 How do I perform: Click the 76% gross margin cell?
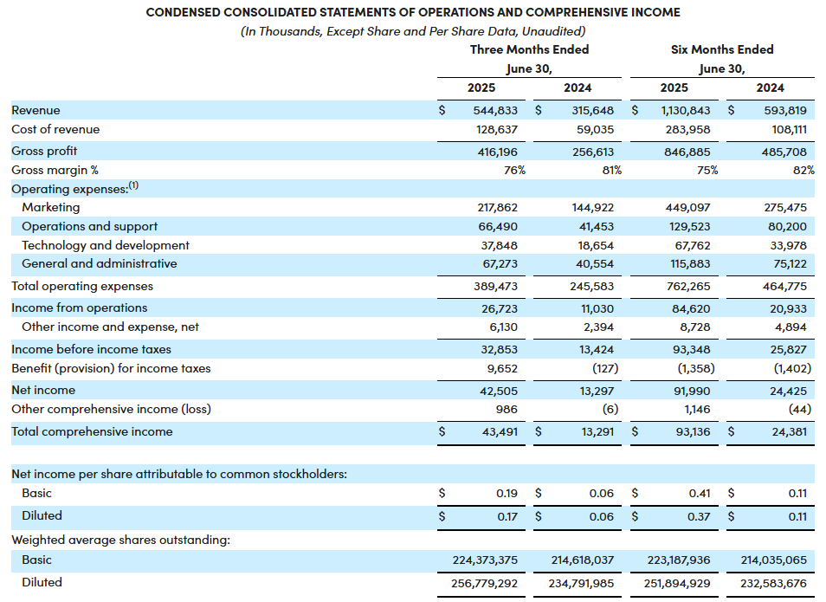[x=514, y=170]
